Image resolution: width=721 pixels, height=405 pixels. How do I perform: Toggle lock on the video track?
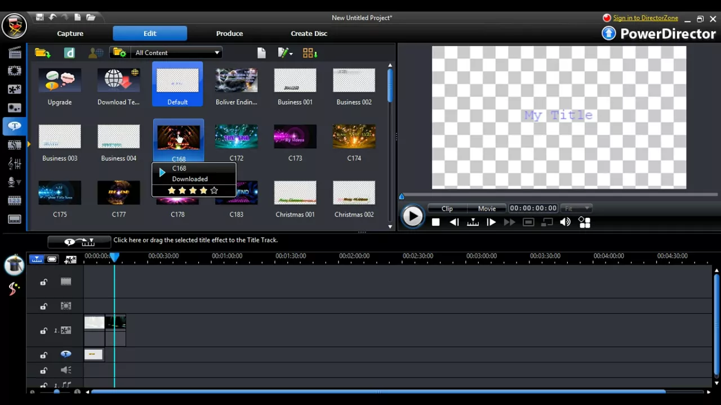tap(43, 282)
